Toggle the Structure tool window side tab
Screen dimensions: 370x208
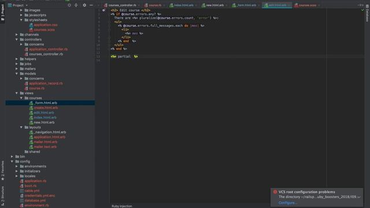[x=2, y=196]
